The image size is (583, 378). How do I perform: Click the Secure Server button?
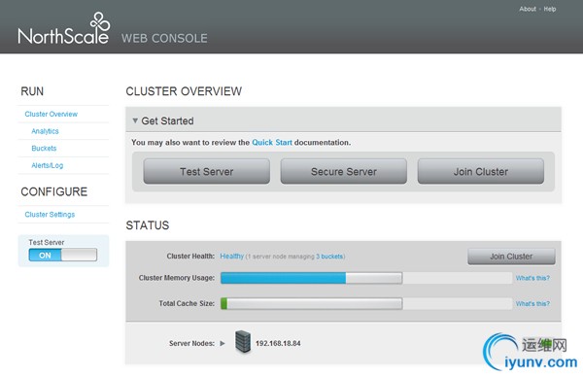click(x=344, y=171)
